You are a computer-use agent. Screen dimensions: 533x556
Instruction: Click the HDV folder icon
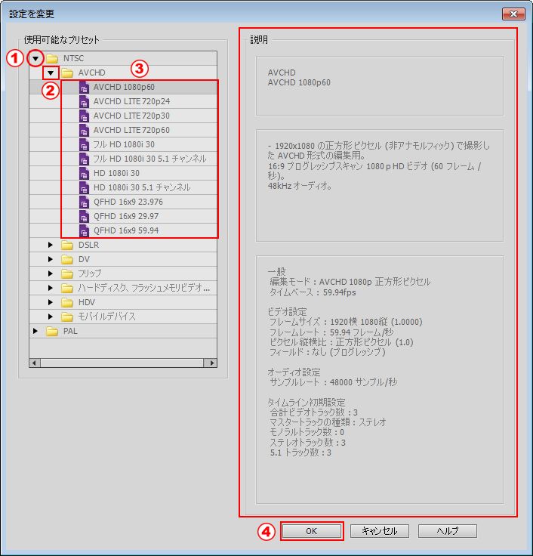67,302
